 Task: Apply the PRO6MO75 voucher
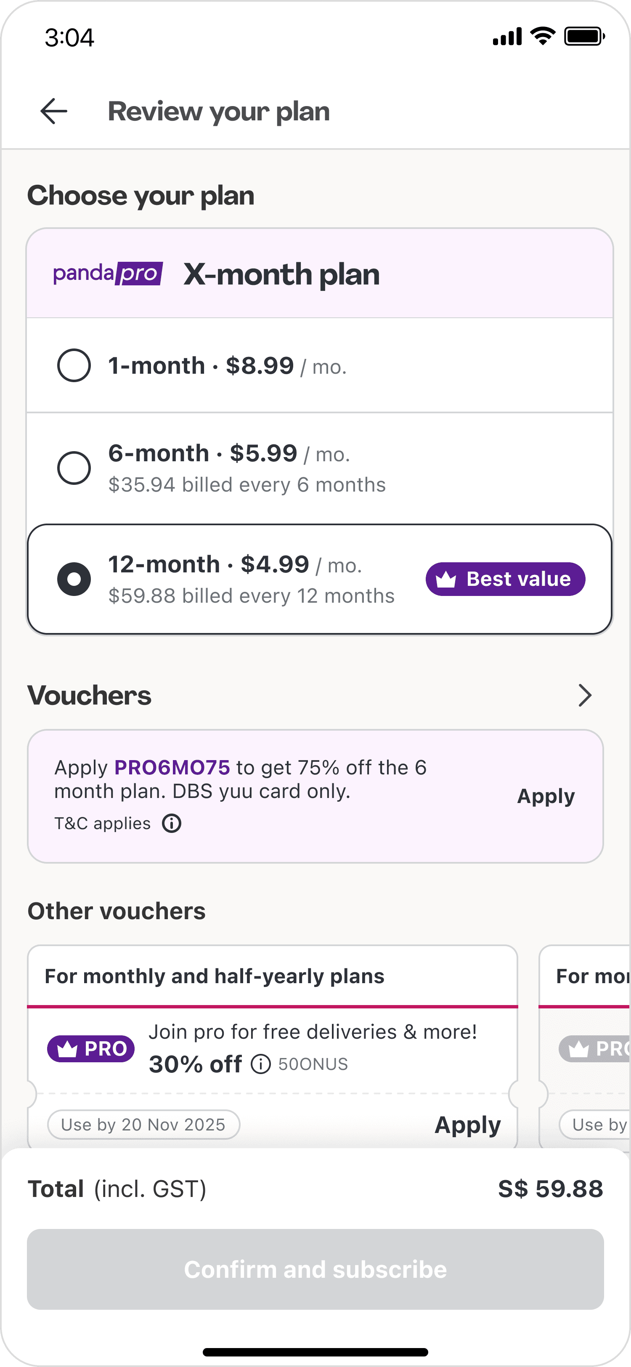(x=545, y=796)
